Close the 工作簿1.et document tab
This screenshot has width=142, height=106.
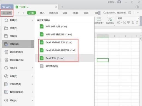[x=56, y=7]
